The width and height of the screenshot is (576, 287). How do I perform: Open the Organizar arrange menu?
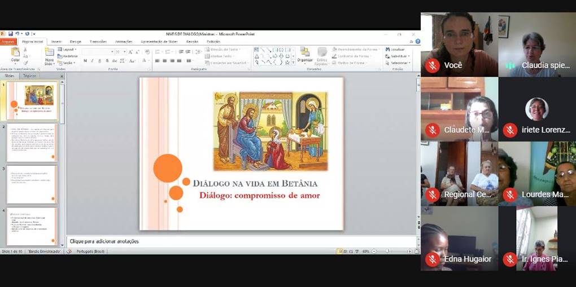coord(305,56)
